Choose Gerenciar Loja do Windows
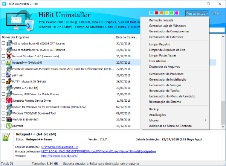The image size is (226, 166). click(167, 26)
